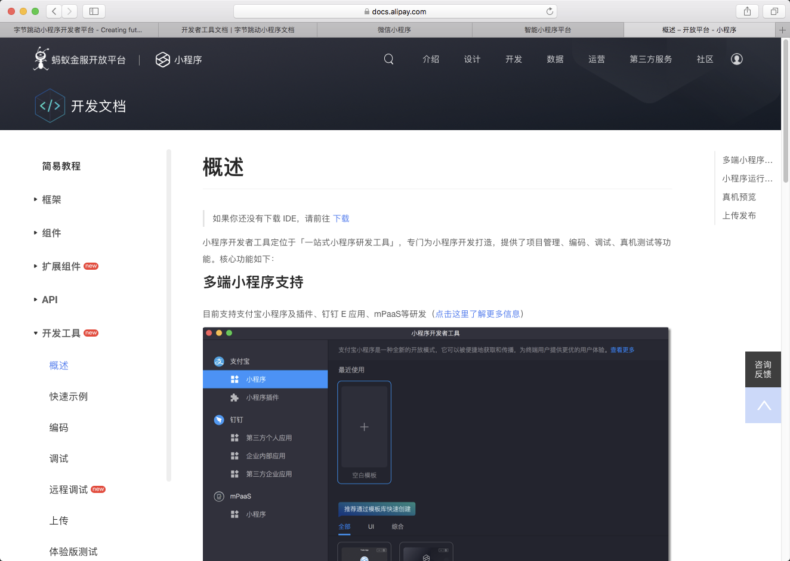Viewport: 790px width, 561px height.
Task: Click the 小程序 cube logo icon
Action: point(163,60)
